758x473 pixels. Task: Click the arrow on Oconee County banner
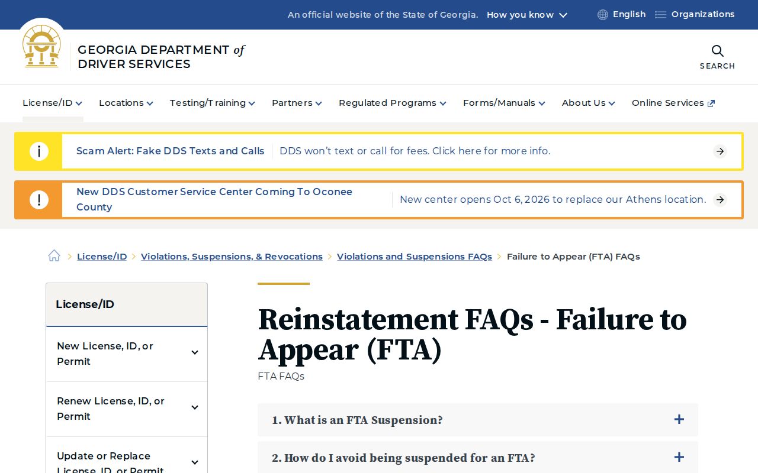click(720, 200)
